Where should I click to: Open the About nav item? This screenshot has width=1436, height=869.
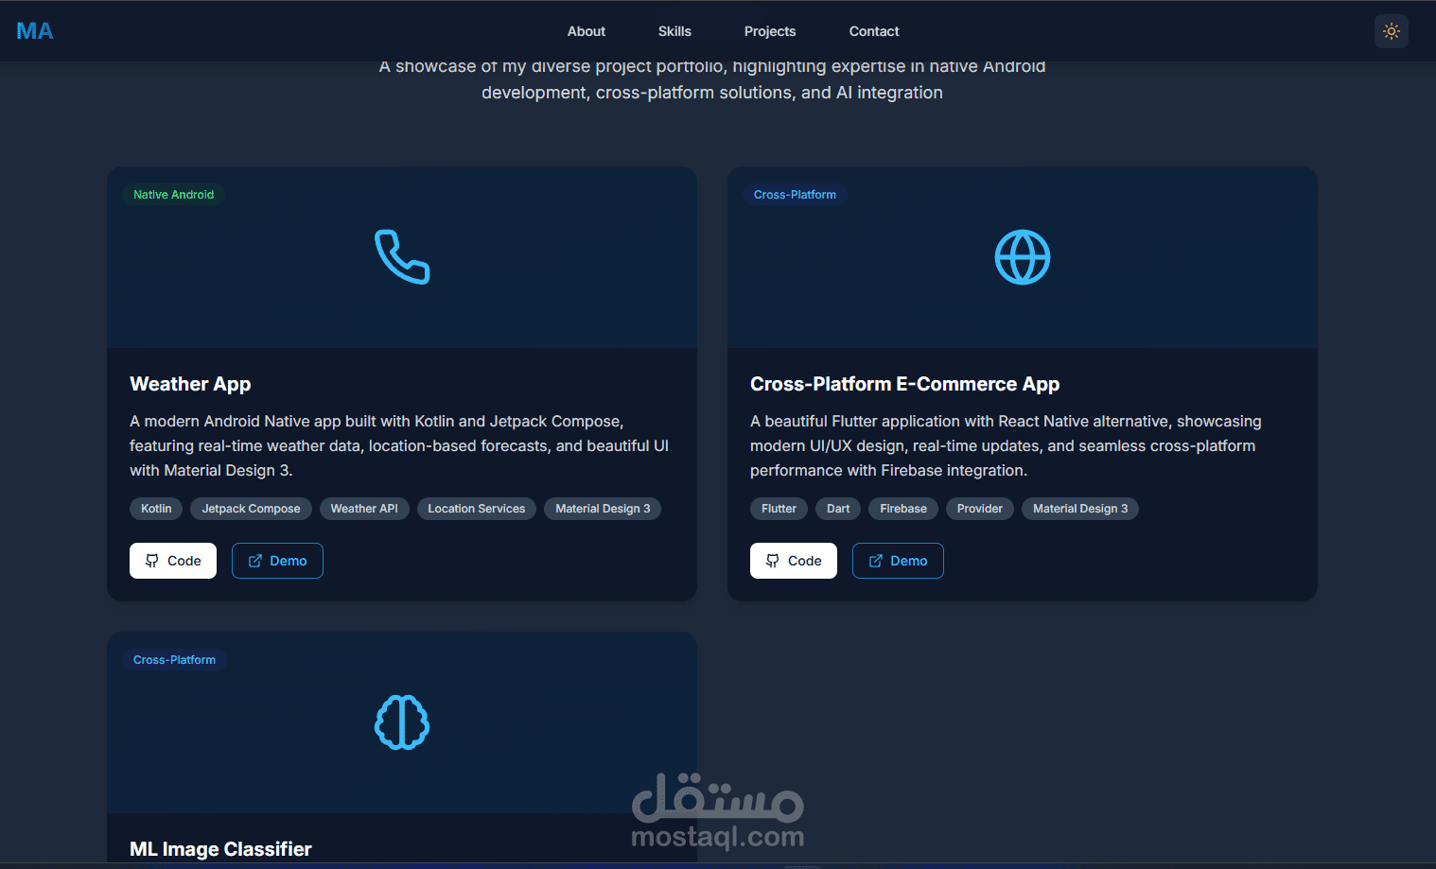[587, 31]
